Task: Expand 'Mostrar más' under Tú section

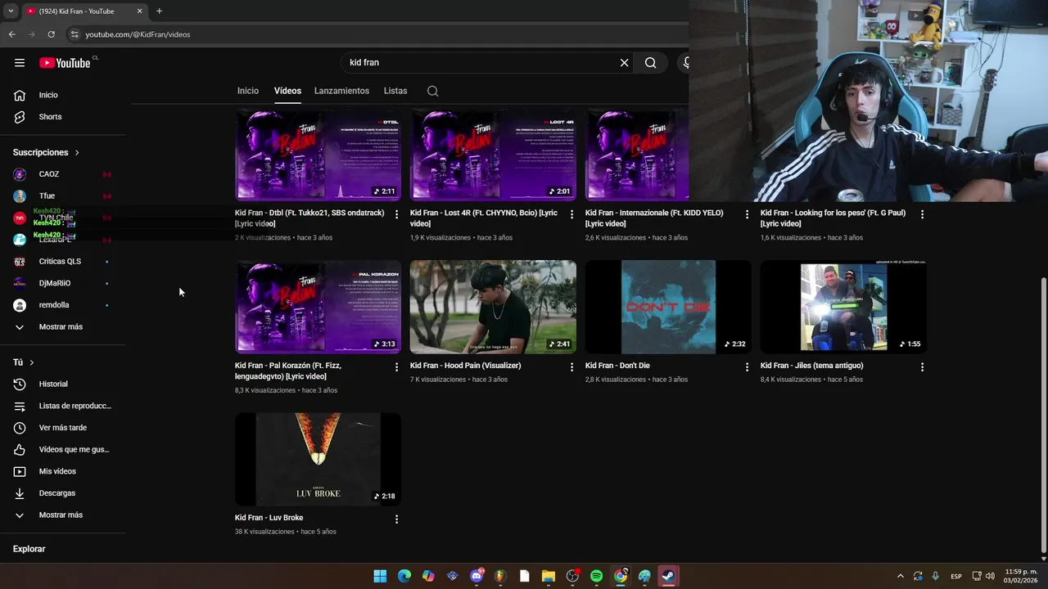Action: pyautogui.click(x=62, y=515)
